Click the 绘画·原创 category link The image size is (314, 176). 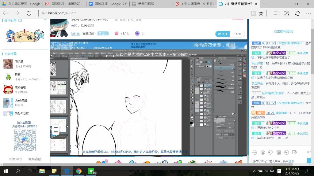click(x=87, y=26)
